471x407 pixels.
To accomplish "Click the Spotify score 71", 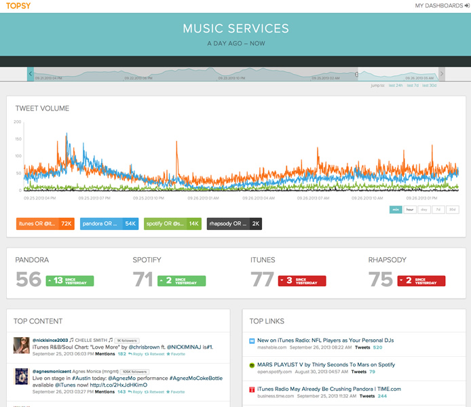I will pyautogui.click(x=143, y=279).
